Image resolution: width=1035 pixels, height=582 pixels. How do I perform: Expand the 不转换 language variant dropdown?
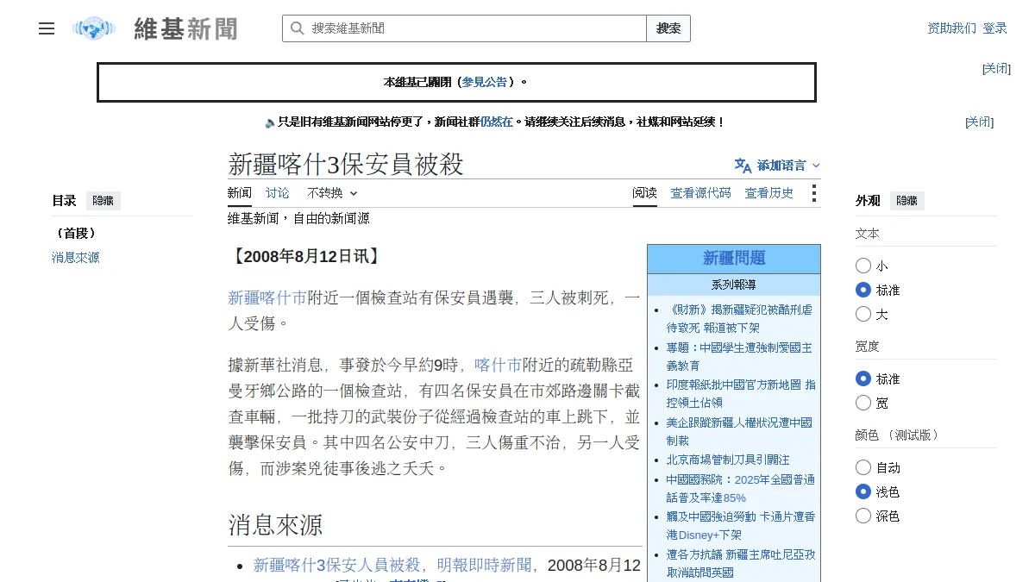[x=332, y=193]
